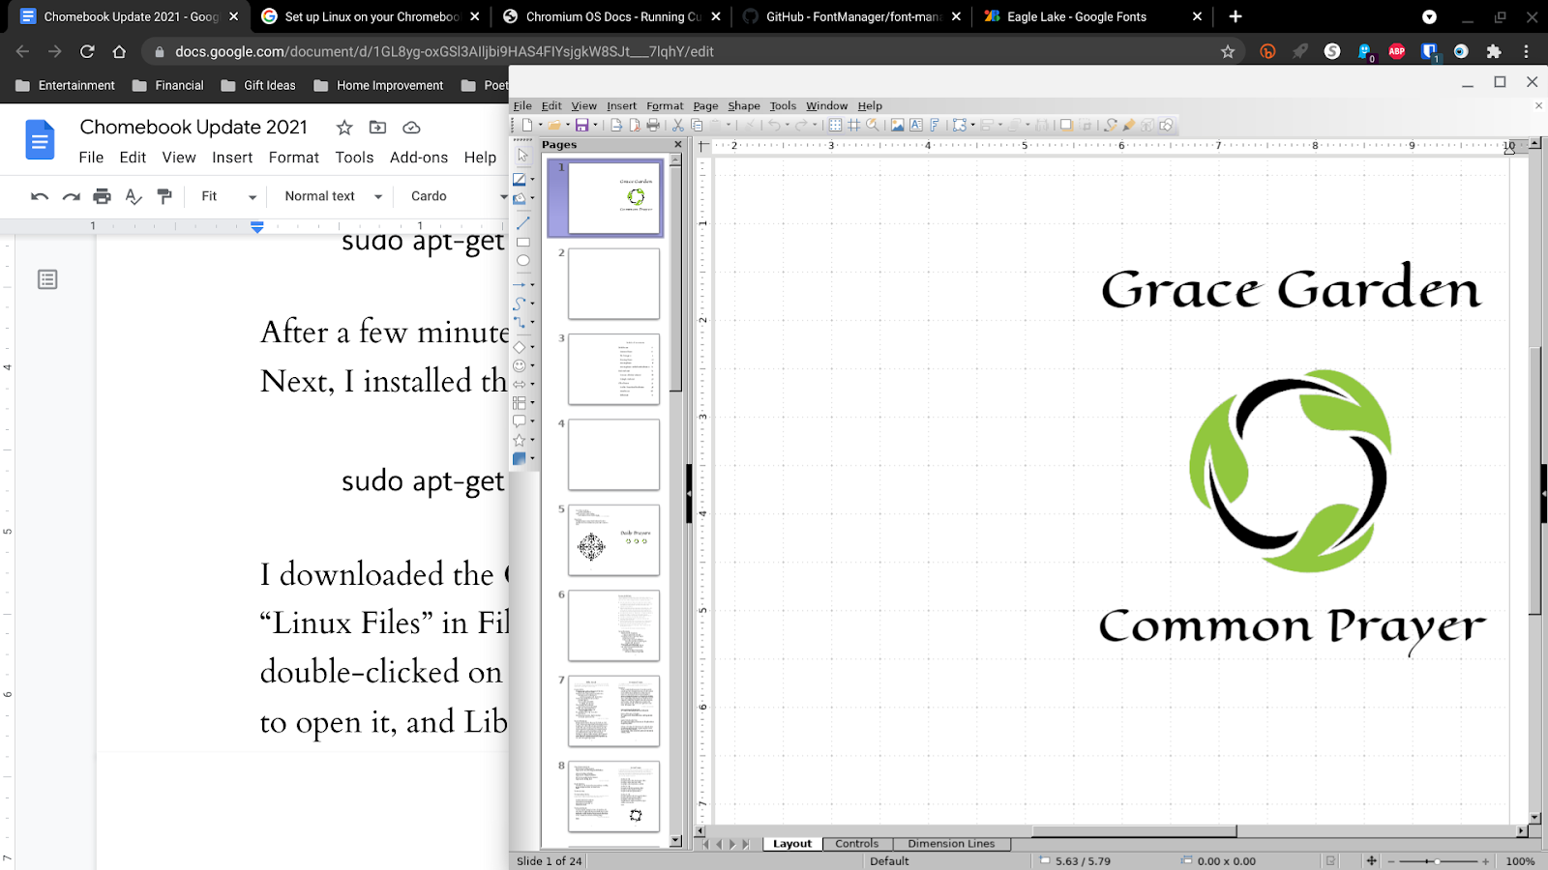This screenshot has height=870, width=1548.
Task: Select the arrow Select tool in Draw
Action: pos(522,156)
